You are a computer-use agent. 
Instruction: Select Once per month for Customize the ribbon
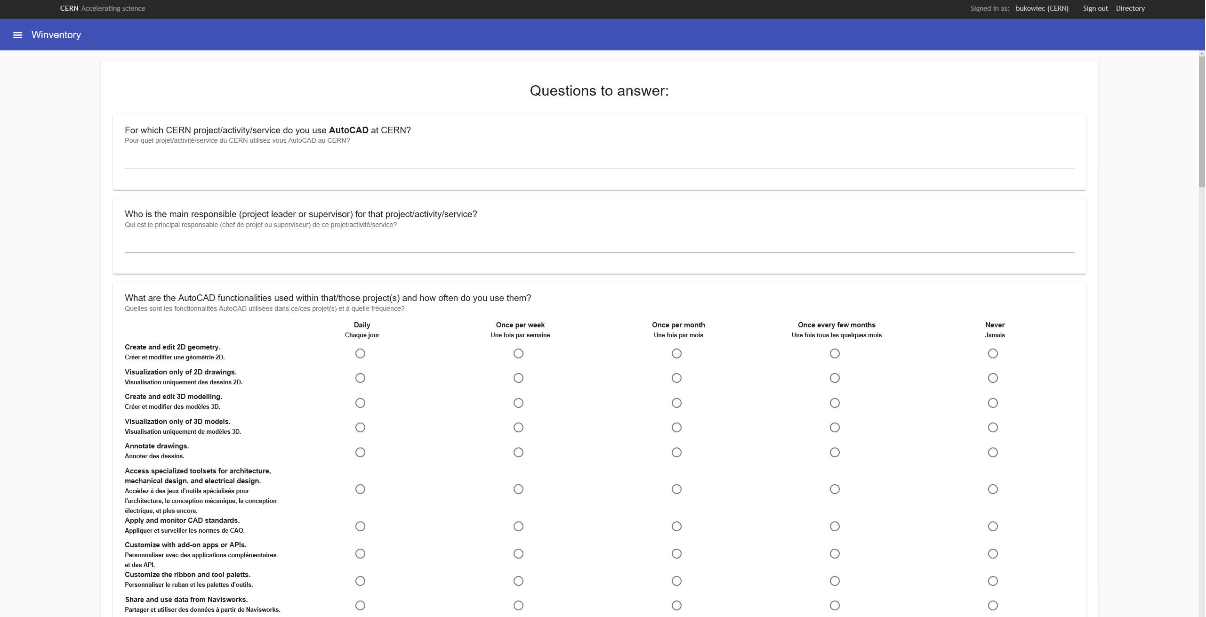click(x=676, y=581)
